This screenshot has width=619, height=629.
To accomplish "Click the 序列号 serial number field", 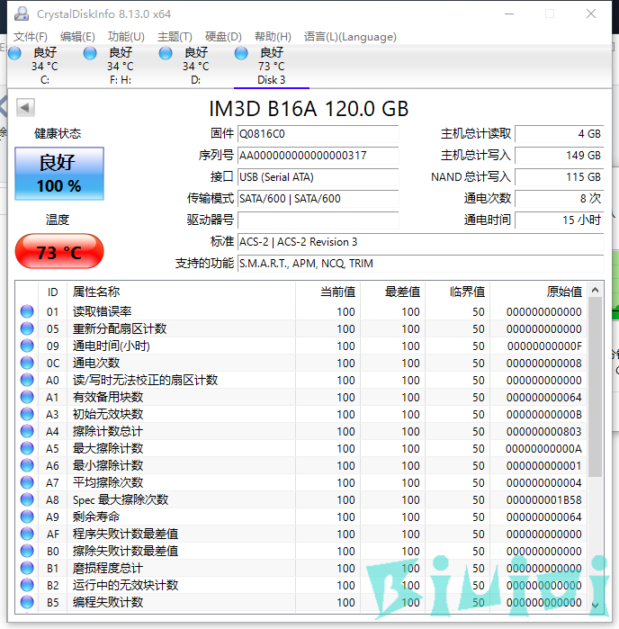I will [x=318, y=156].
